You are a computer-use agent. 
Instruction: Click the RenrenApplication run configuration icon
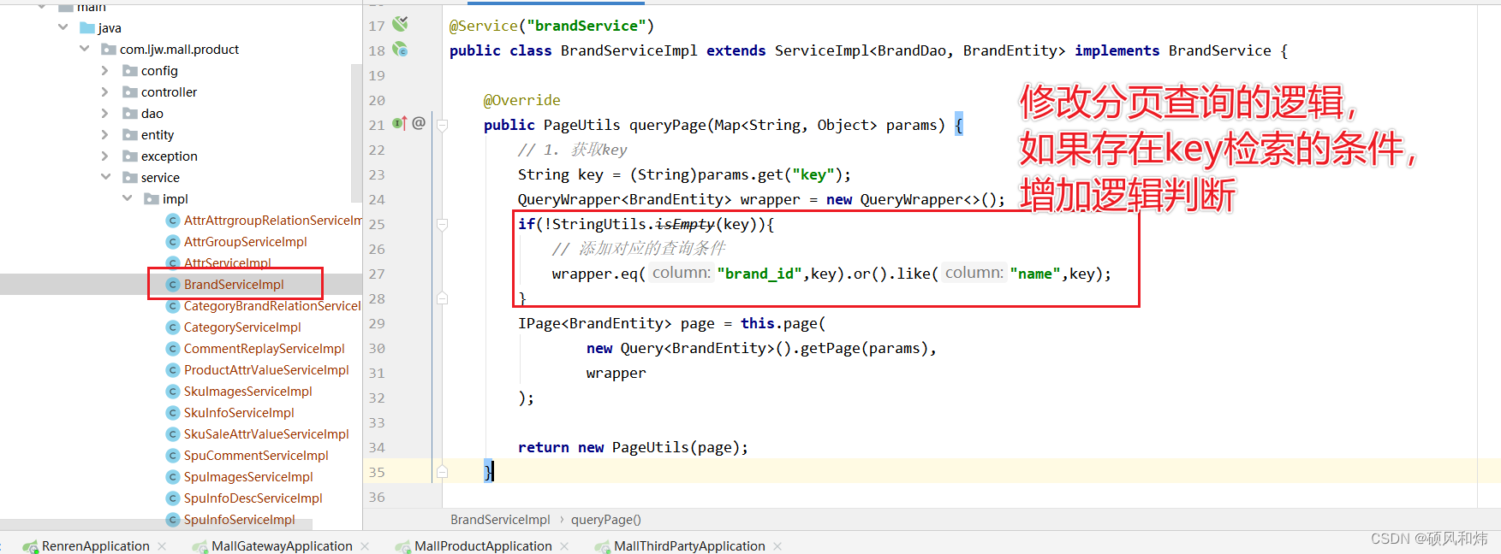coord(31,546)
